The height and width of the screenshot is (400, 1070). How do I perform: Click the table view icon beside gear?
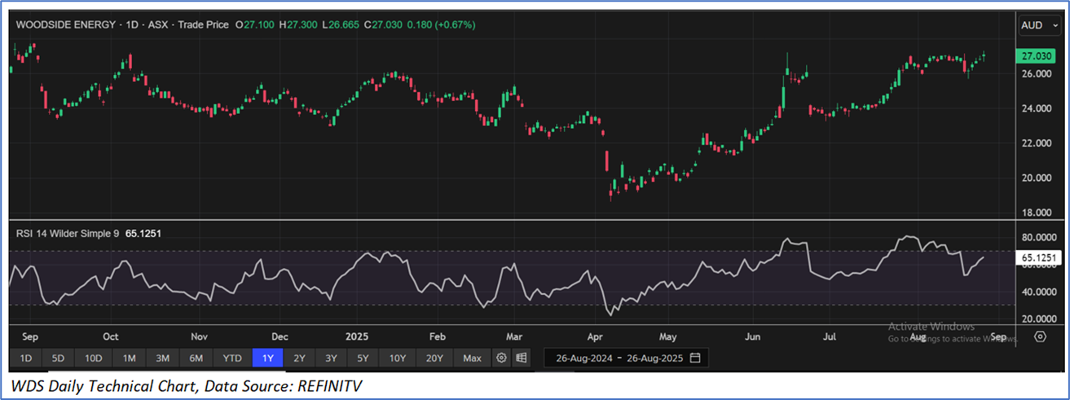click(521, 358)
